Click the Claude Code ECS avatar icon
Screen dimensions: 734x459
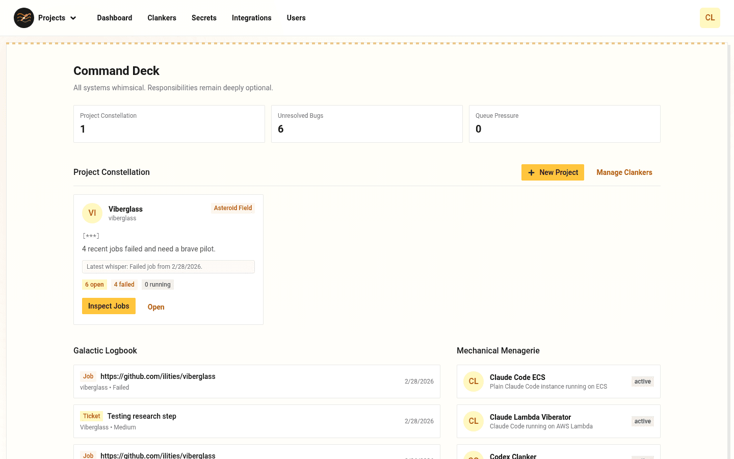(x=474, y=381)
